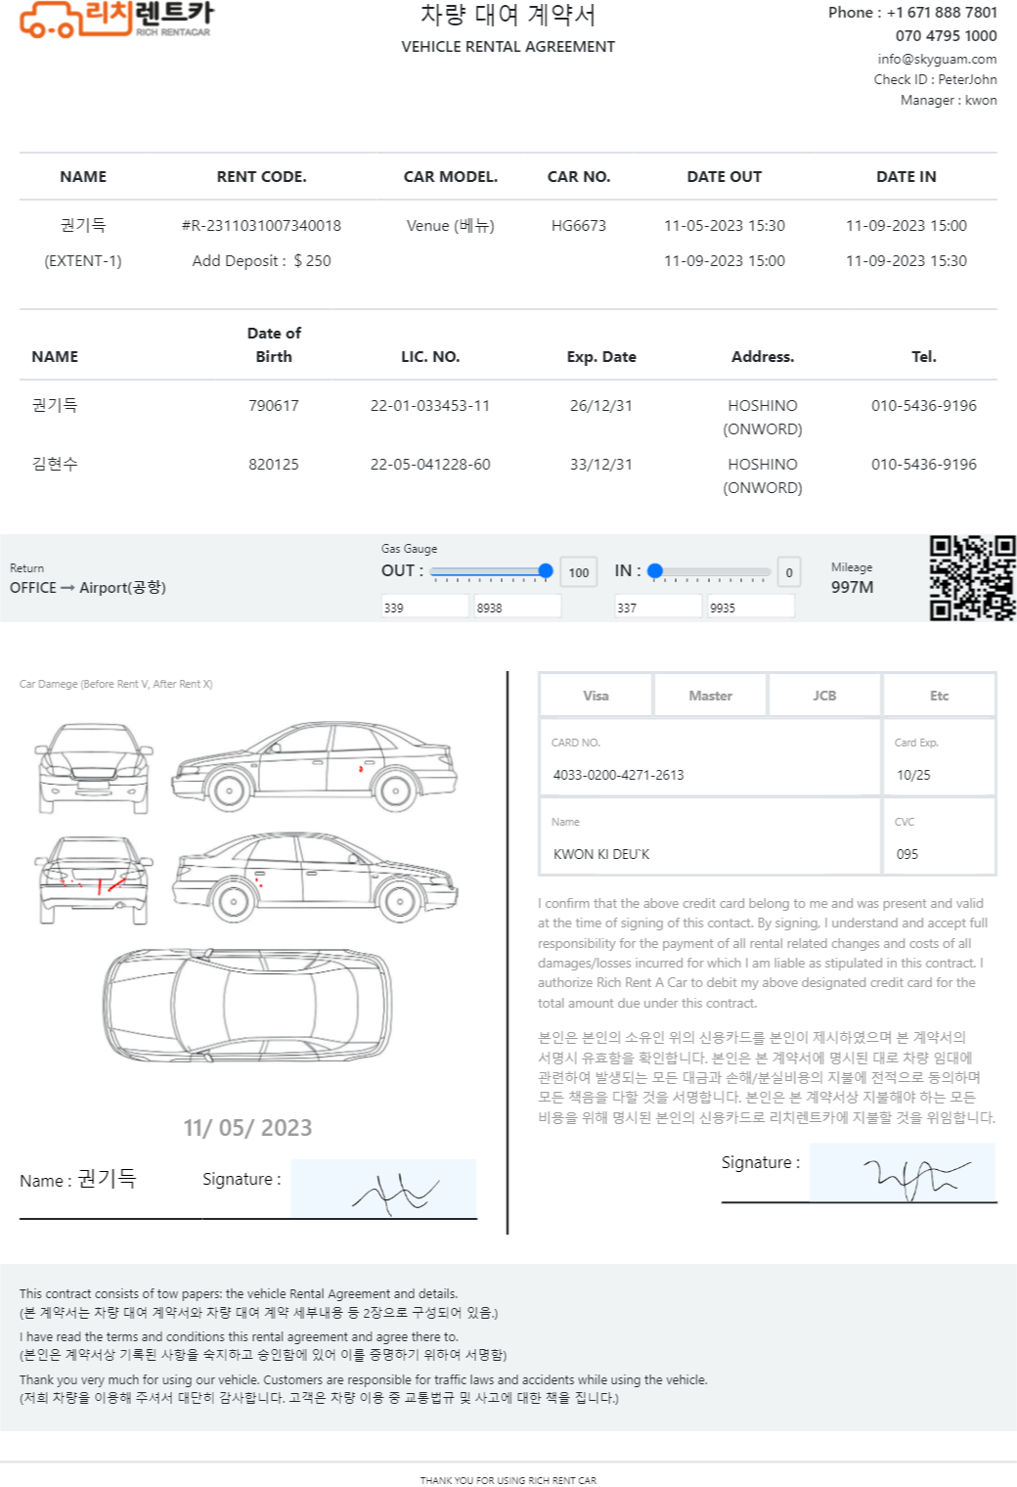1017x1487 pixels.
Task: Select the Visa card type tab
Action: (x=596, y=696)
